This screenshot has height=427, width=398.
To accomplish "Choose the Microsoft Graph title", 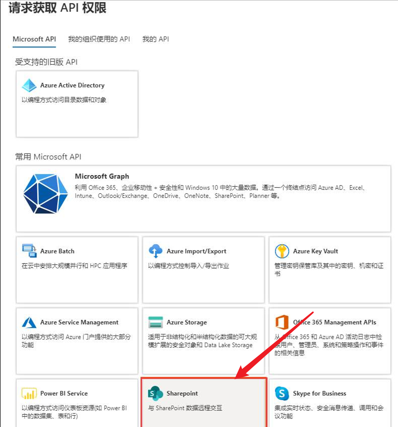I will [102, 176].
